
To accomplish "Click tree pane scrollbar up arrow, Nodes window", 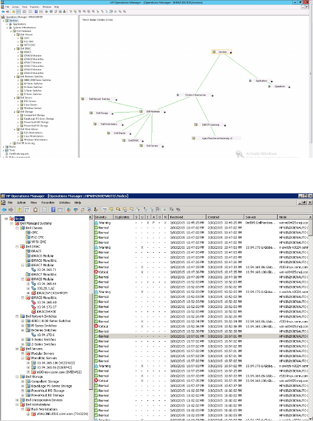I will pos(90,217).
